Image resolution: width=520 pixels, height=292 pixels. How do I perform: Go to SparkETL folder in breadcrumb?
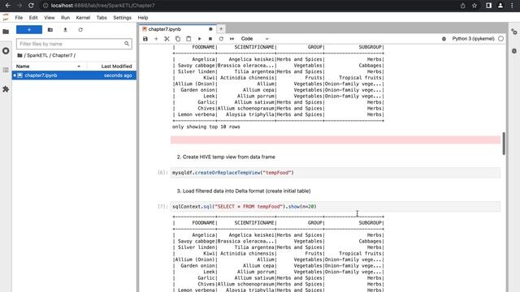click(37, 55)
